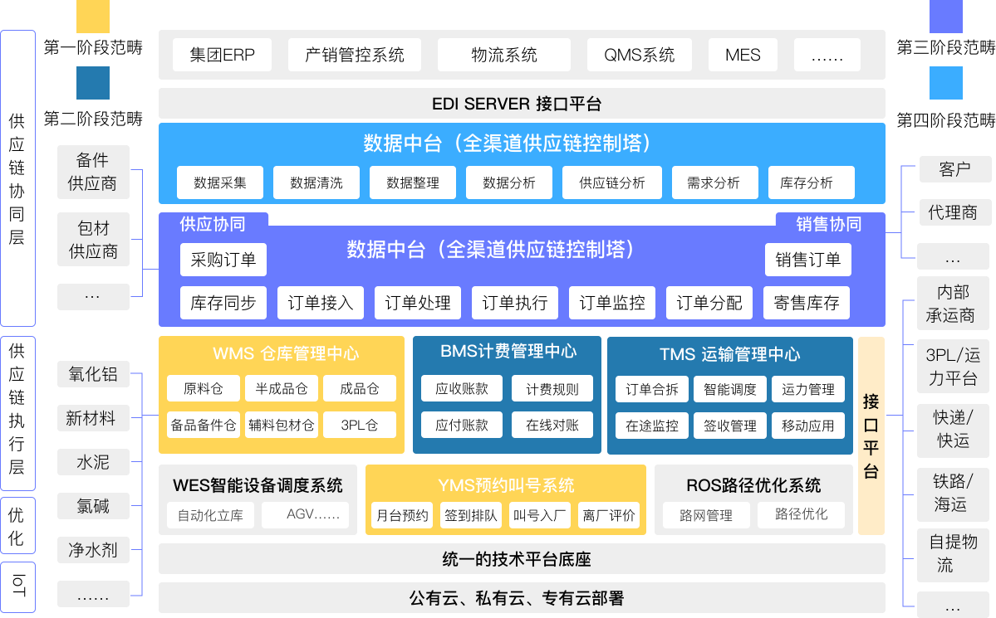Expand the ellipsis box after MES
Image resolution: width=996 pixels, height=618 pixels.
(827, 56)
